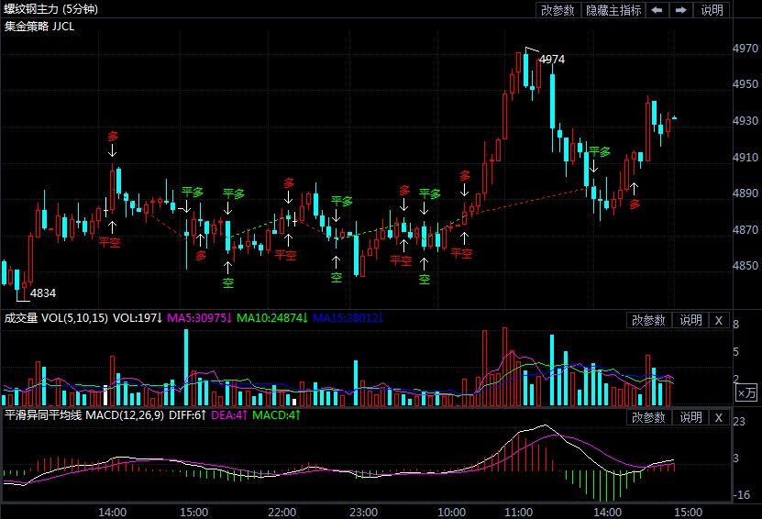Click the MA15:28012 volume value
Image resolution: width=762 pixels, height=519 pixels.
point(348,318)
